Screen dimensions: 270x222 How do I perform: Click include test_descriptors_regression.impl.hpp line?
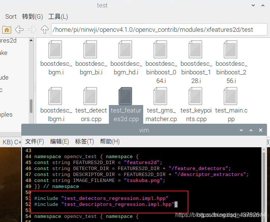tap(104, 204)
